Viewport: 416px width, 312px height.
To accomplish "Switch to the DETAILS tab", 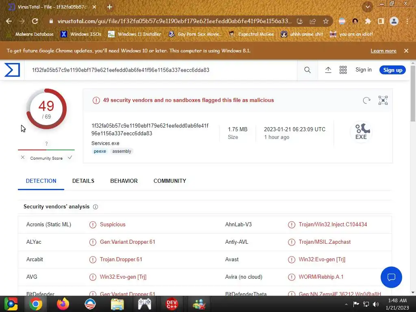I will coord(83,181).
